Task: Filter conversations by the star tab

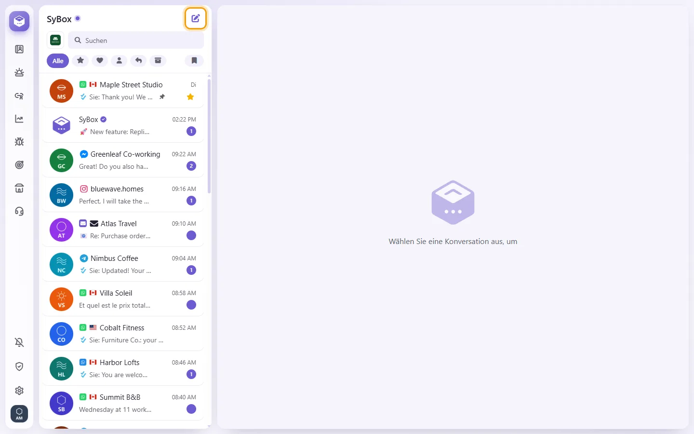Action: [x=80, y=61]
